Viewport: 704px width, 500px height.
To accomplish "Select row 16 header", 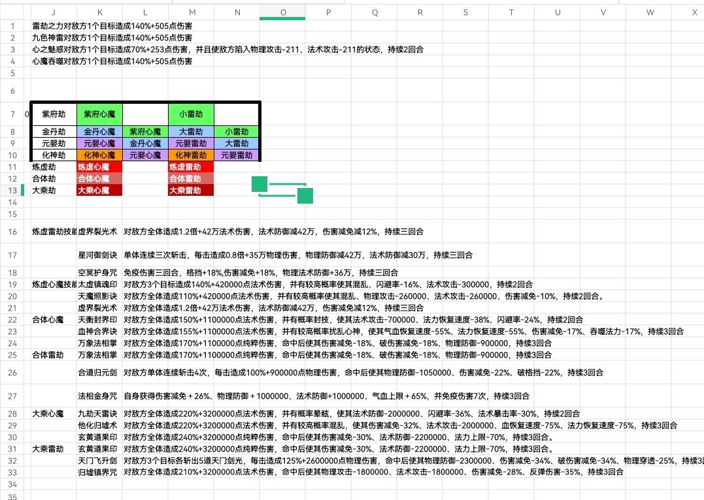I will (12, 232).
